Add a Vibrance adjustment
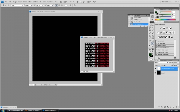The height and width of the screenshot is (112, 180). tap(158, 33)
